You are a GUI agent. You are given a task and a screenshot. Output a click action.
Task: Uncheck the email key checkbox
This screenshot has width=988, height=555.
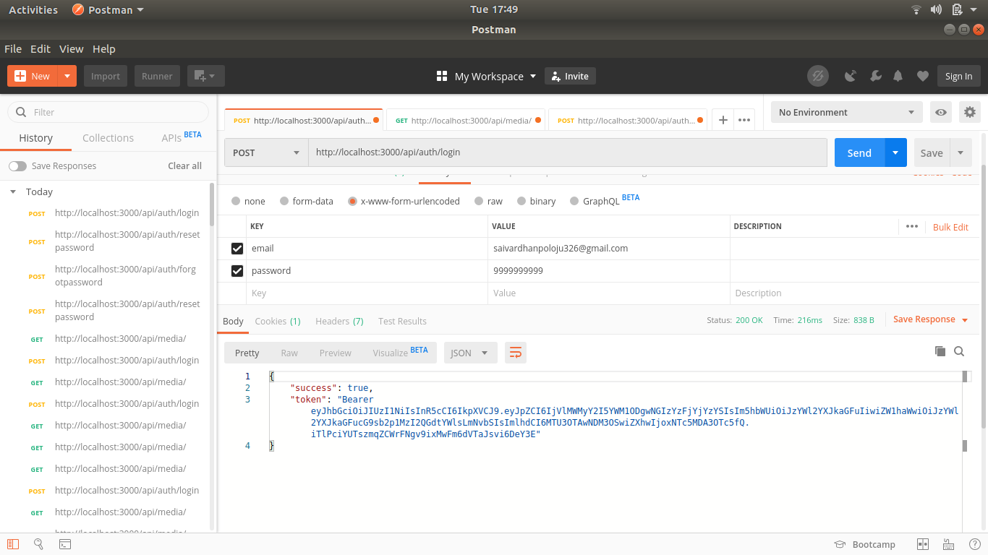[237, 248]
